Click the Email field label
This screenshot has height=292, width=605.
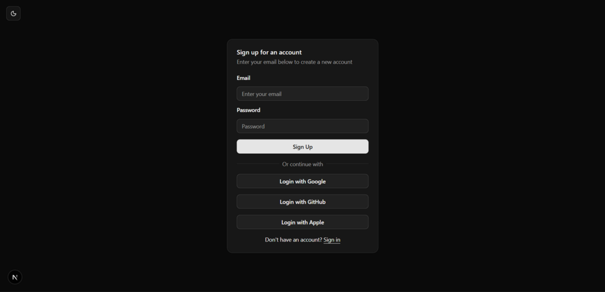pos(243,78)
